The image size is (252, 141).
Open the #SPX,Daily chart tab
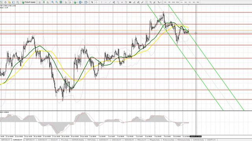91,140
